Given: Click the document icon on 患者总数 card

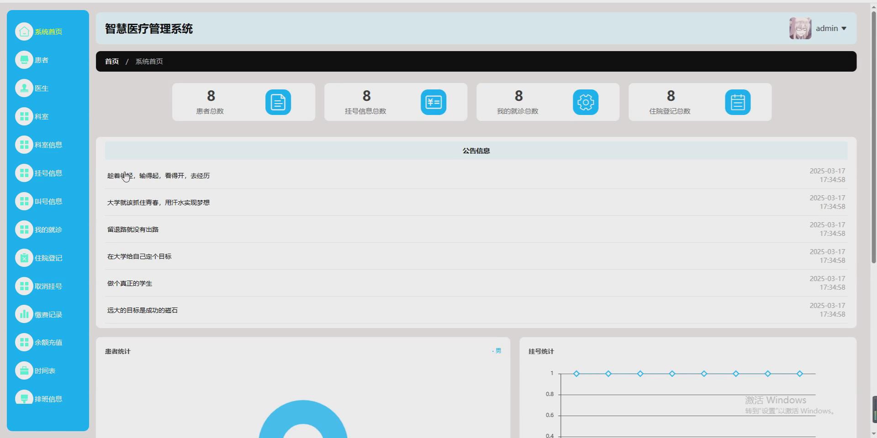Looking at the screenshot, I should (x=278, y=102).
